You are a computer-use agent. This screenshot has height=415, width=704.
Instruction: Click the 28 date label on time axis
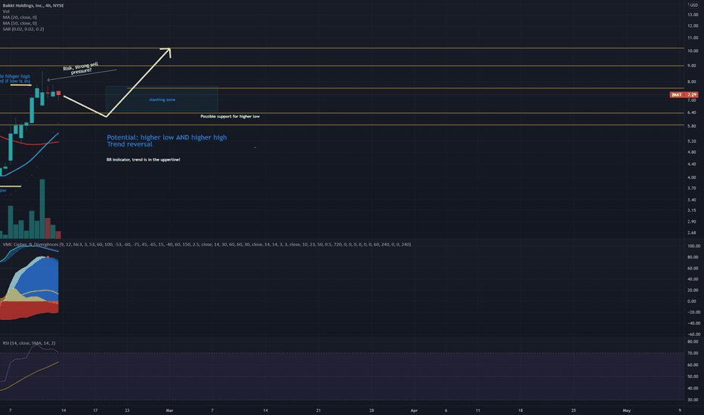tap(372, 410)
